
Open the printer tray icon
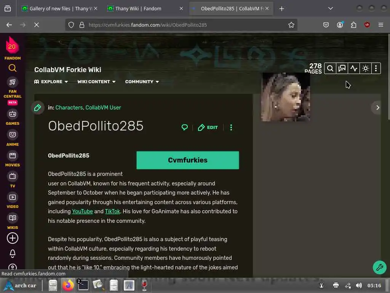[x=336, y=285]
